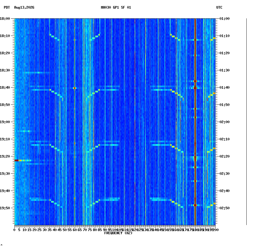Click the 19:50 PDT time label
This screenshot has height=248, width=259.
pos(5,208)
